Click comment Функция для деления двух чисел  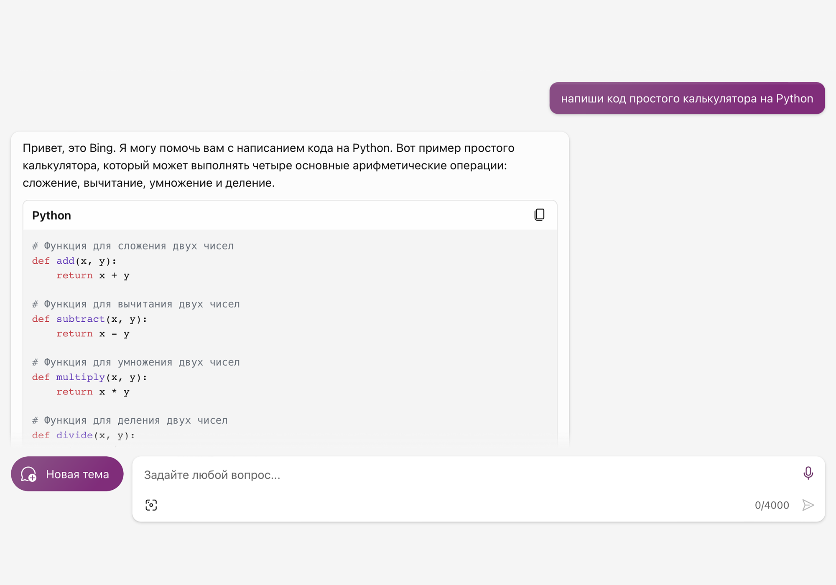130,420
